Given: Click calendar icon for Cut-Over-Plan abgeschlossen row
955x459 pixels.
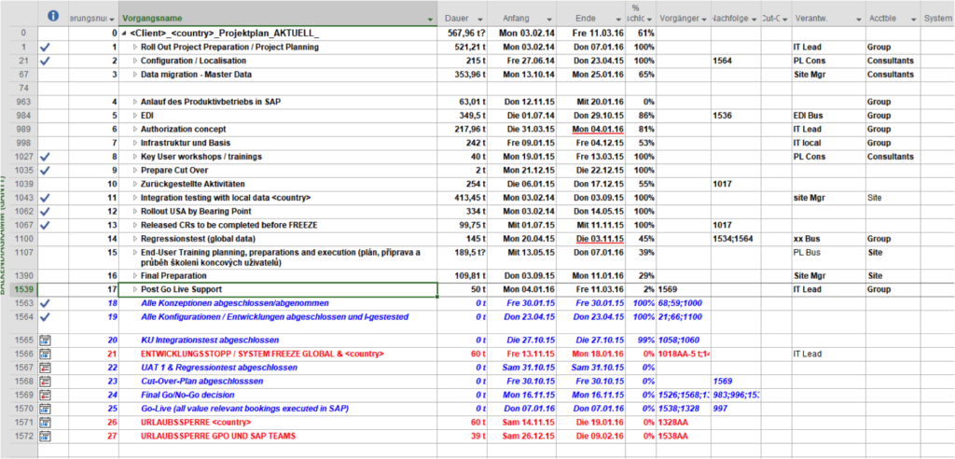Looking at the screenshot, I should tap(44, 382).
